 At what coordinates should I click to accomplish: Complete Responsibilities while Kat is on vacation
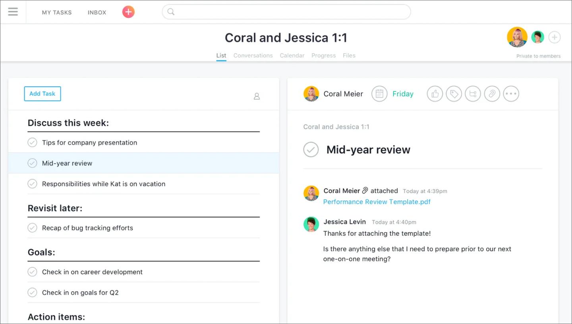point(32,184)
